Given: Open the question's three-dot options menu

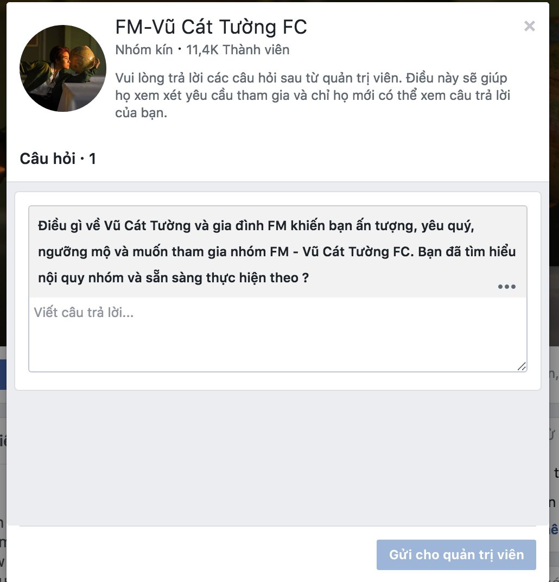Looking at the screenshot, I should point(507,287).
